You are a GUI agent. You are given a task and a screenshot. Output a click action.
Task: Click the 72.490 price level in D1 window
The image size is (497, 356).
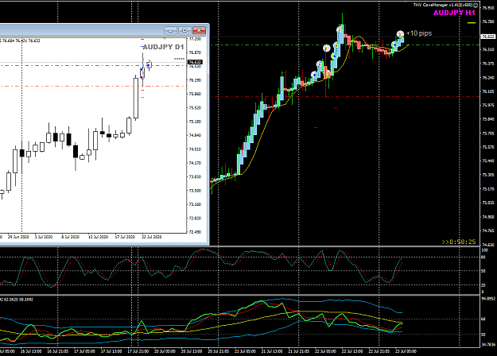point(195,232)
